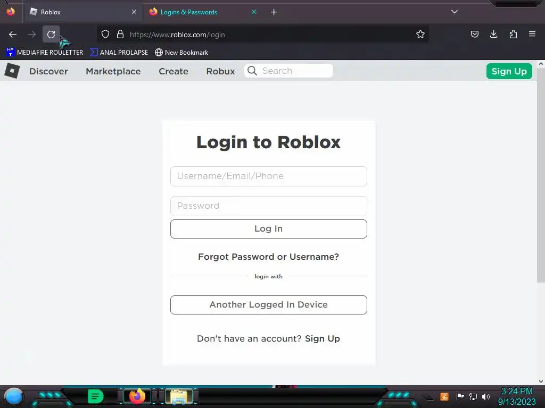Image resolution: width=545 pixels, height=408 pixels.
Task: Click the browser Forward arrow
Action: pyautogui.click(x=32, y=35)
